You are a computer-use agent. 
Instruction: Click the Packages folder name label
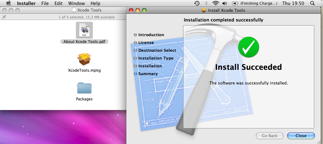[x=84, y=99]
